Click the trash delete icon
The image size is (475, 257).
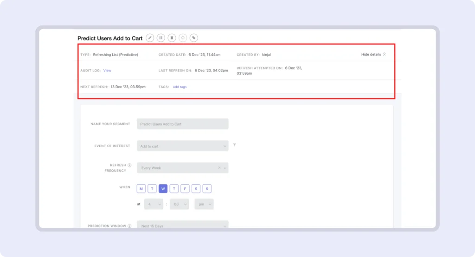click(172, 38)
